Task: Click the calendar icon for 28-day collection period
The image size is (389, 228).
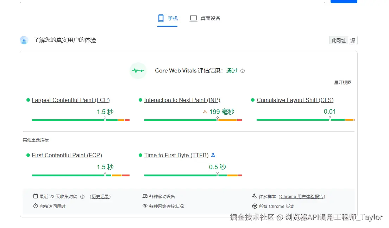Action: (x=36, y=196)
